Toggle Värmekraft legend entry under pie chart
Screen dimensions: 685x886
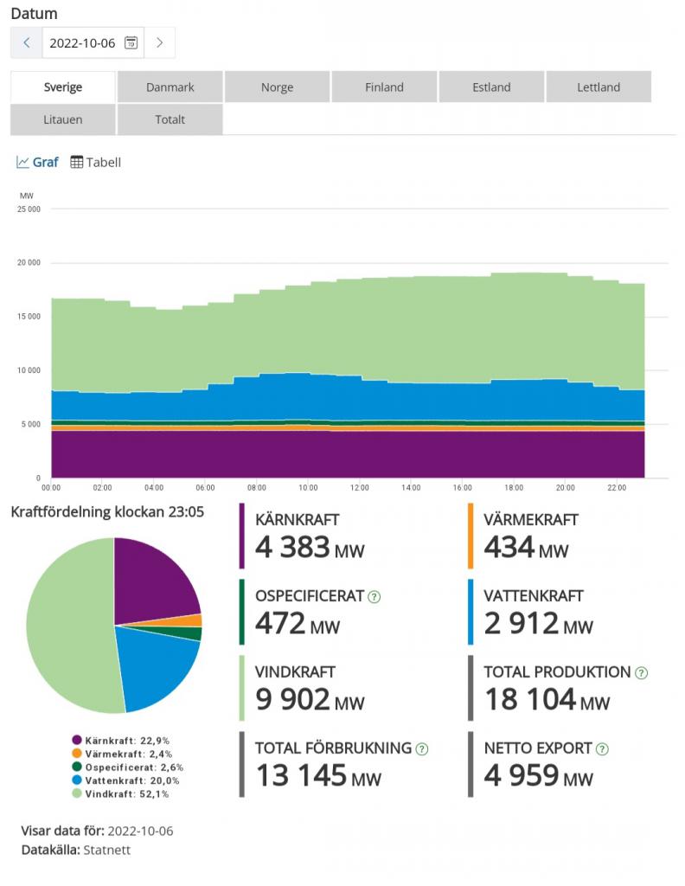click(x=122, y=754)
